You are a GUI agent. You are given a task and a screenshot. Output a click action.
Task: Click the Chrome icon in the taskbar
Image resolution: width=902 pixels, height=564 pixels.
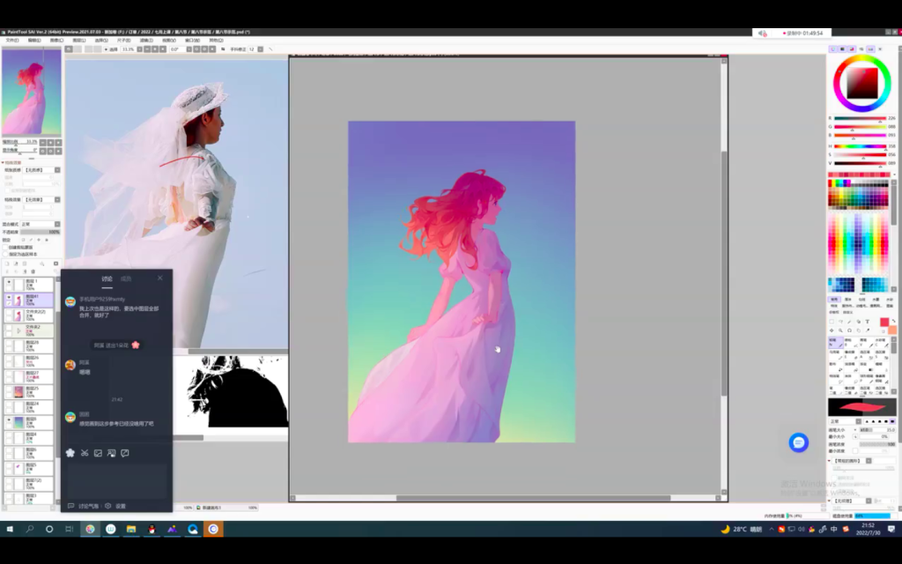pyautogui.click(x=89, y=530)
